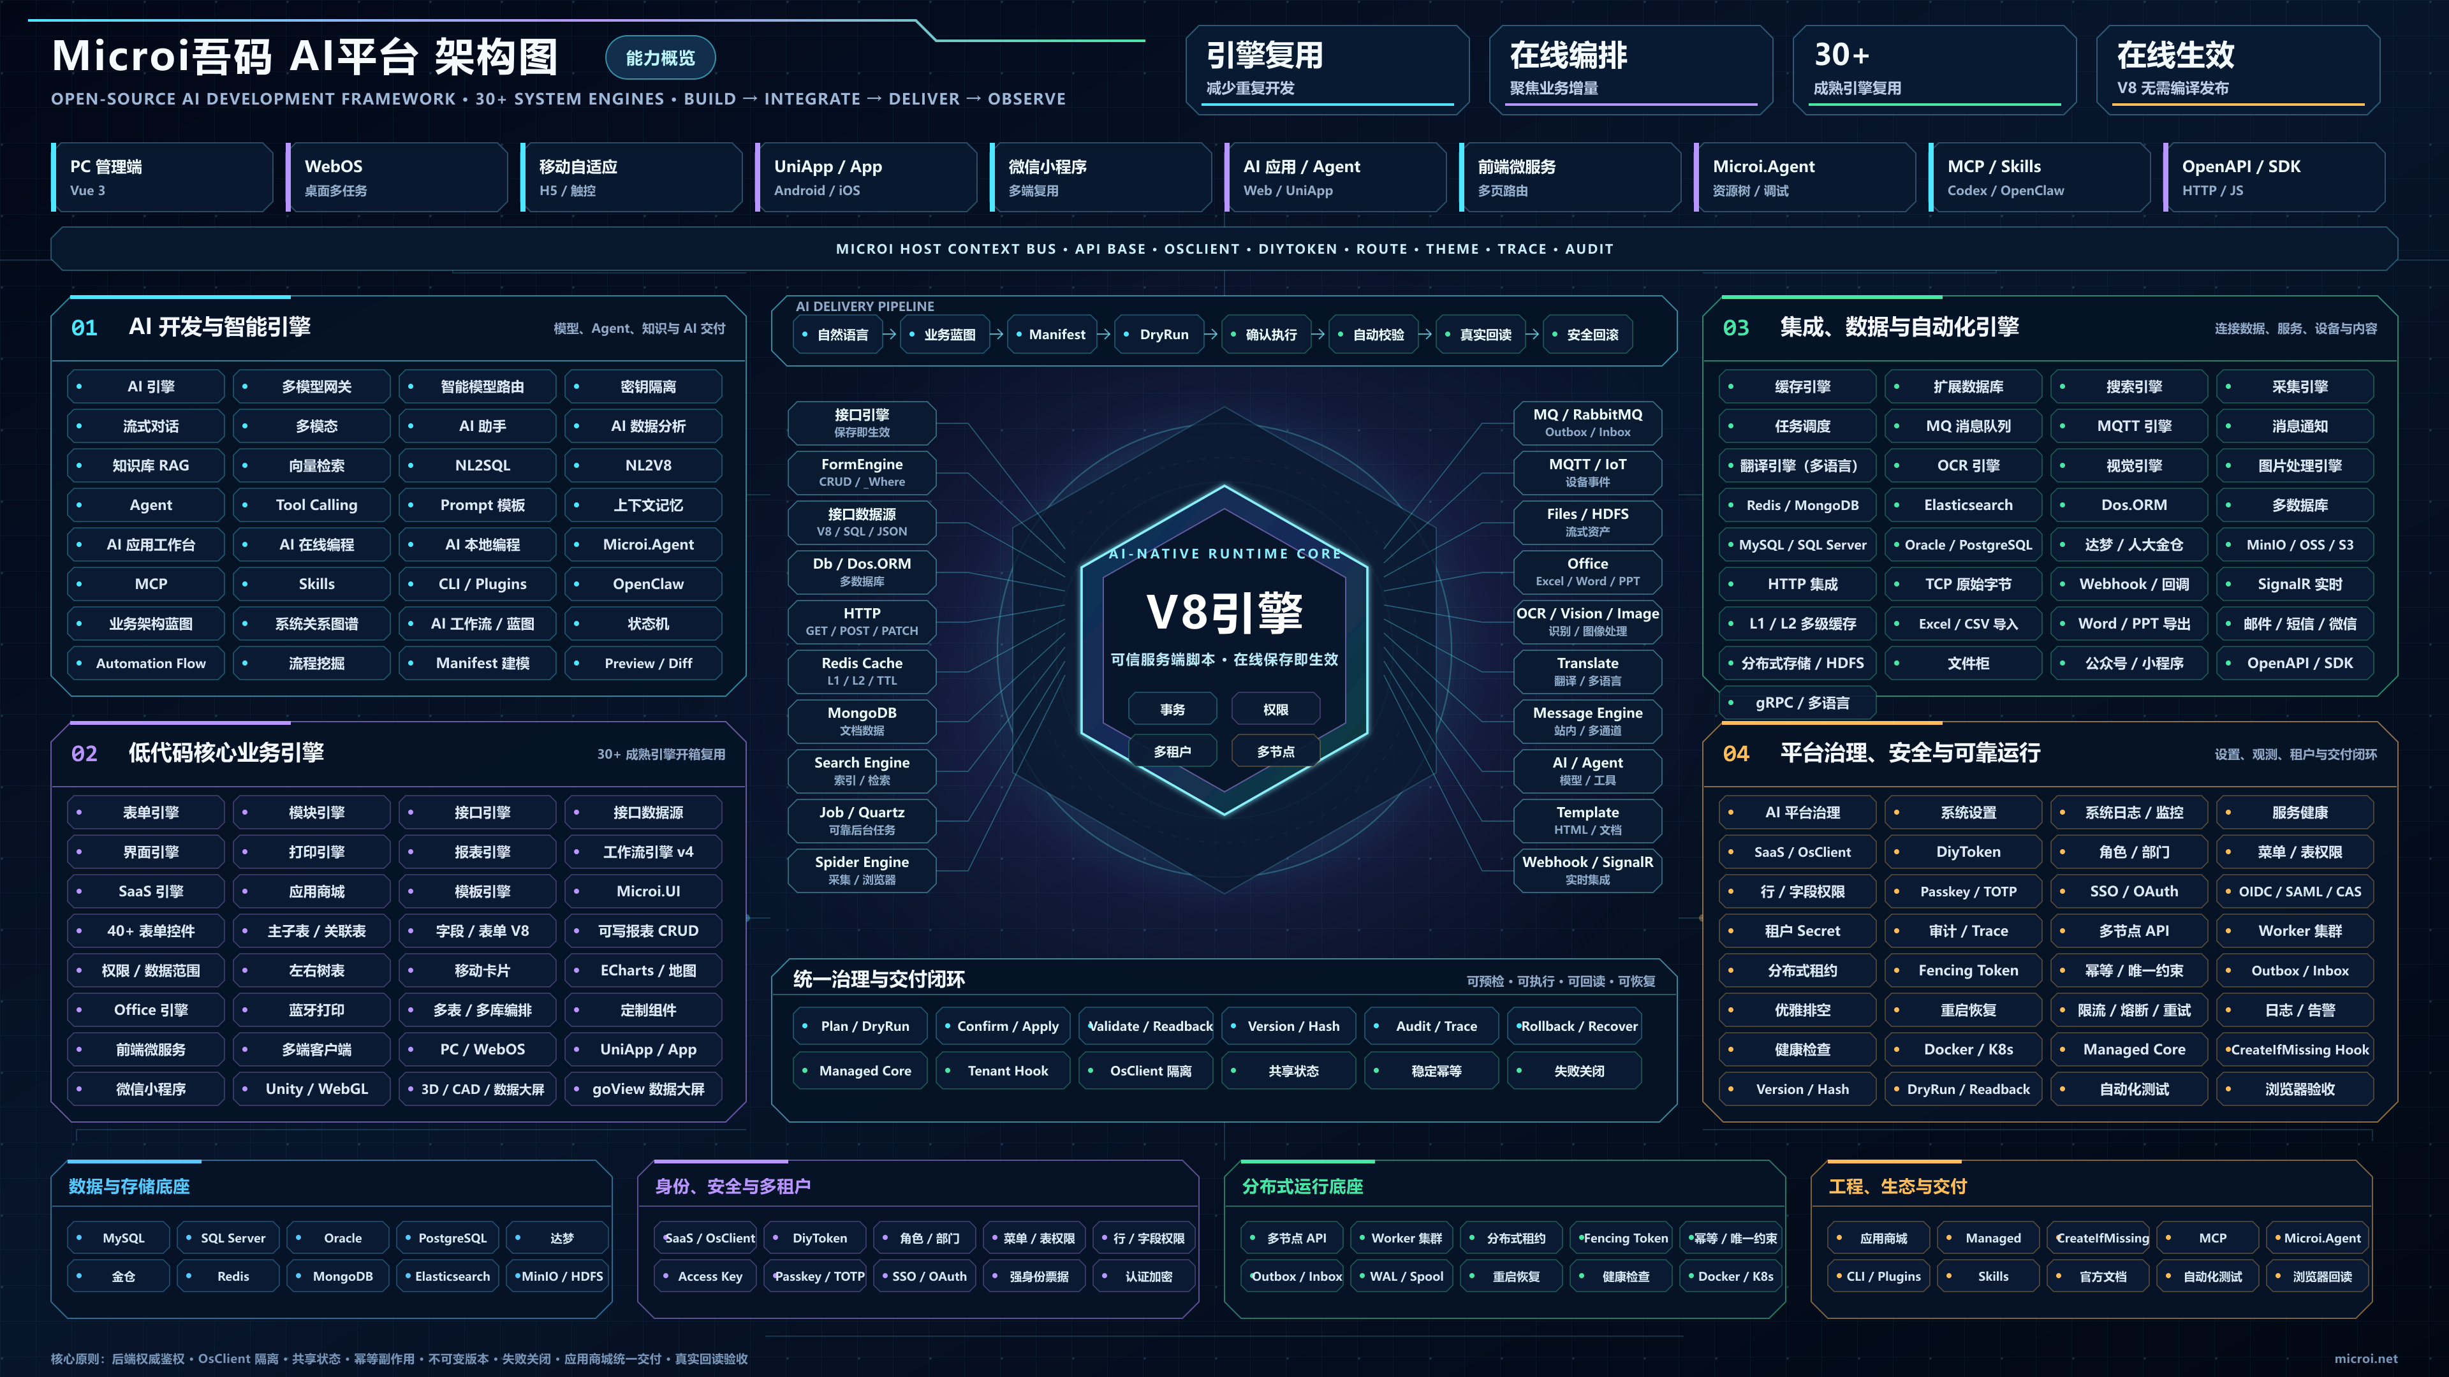This screenshot has width=2449, height=1377.
Task: Click the CreateIfMissing Hook chip
Action: point(2294,1050)
